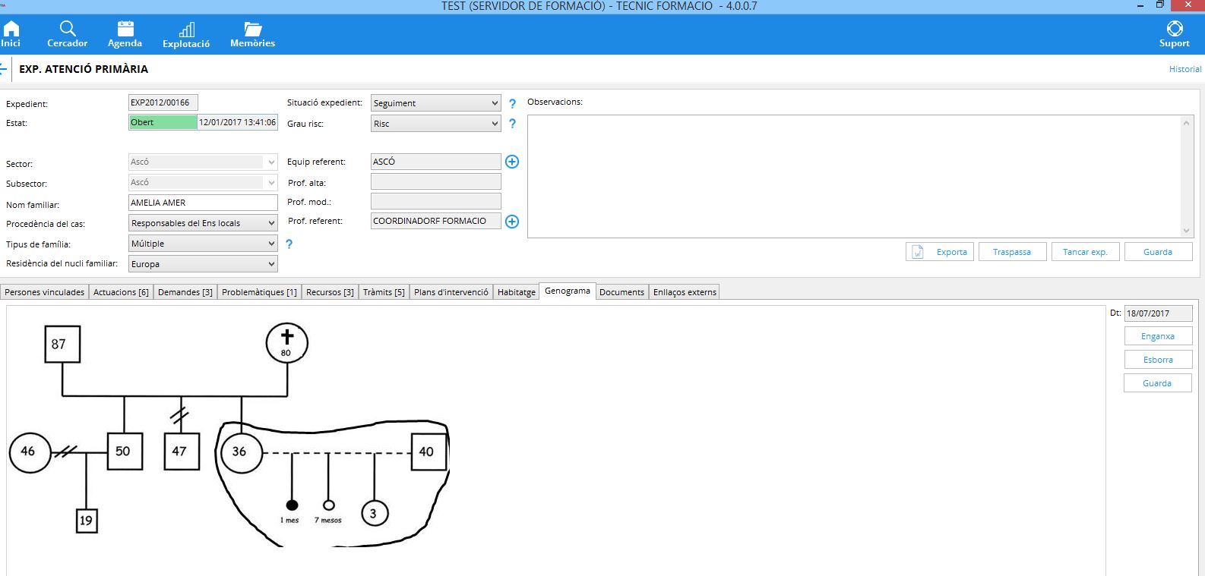Open the Grau risc dropdown
The height and width of the screenshot is (576, 1205).
494,124
